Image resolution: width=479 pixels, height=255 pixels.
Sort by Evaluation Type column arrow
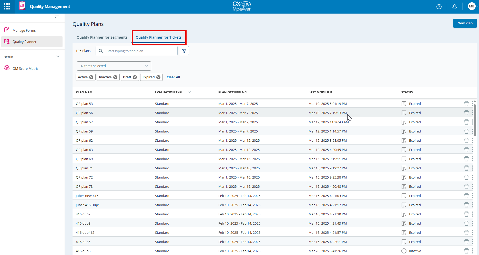coord(189,92)
